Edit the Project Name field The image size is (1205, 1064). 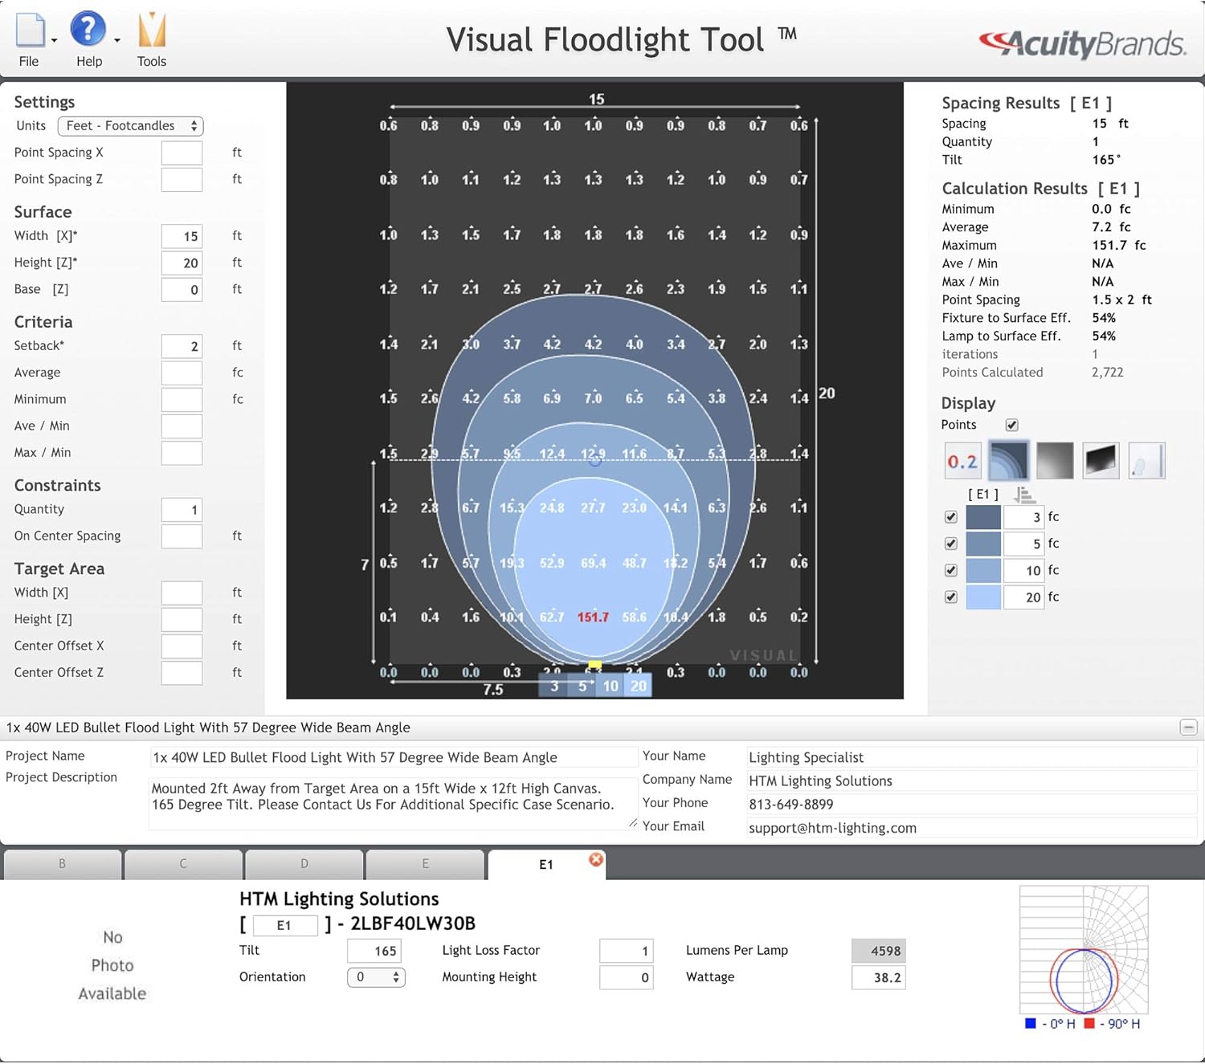[394, 757]
